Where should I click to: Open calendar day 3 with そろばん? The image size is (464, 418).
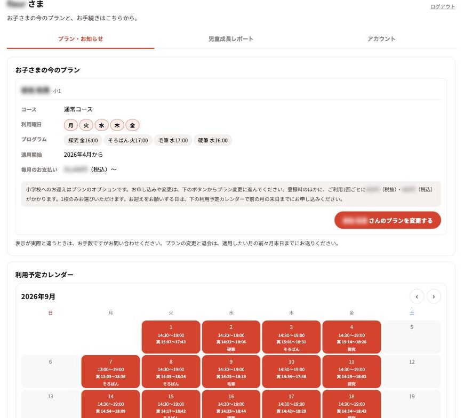point(291,337)
